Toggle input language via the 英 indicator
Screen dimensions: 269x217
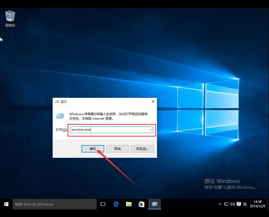pyautogui.click(x=245, y=204)
